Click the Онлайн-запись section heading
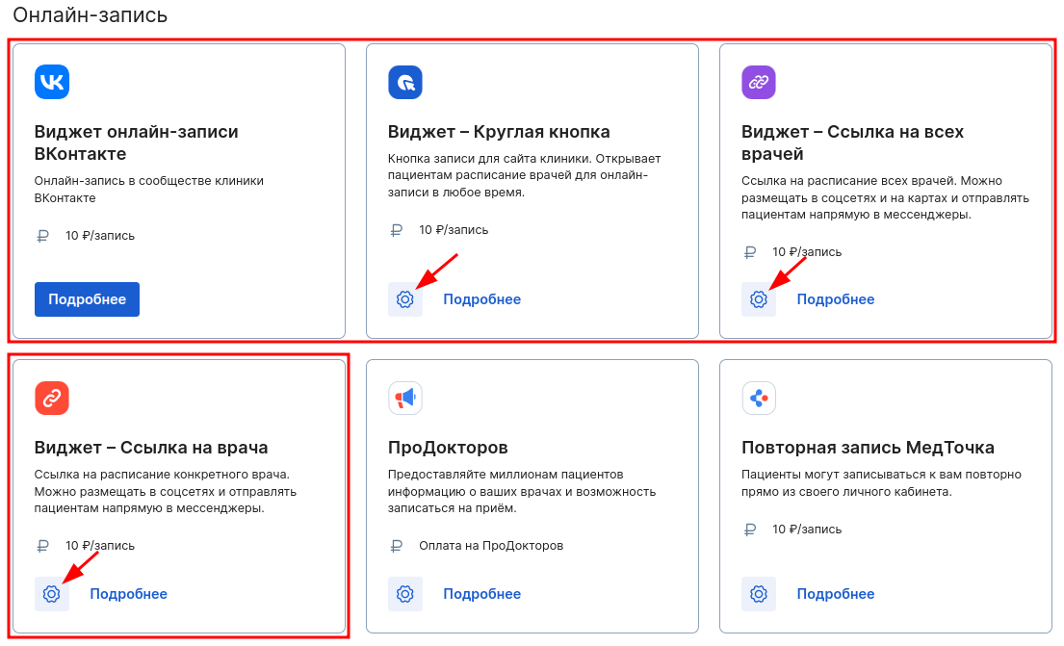 click(x=91, y=15)
